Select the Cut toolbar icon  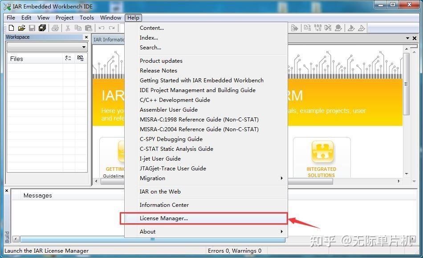pyautogui.click(x=68, y=28)
